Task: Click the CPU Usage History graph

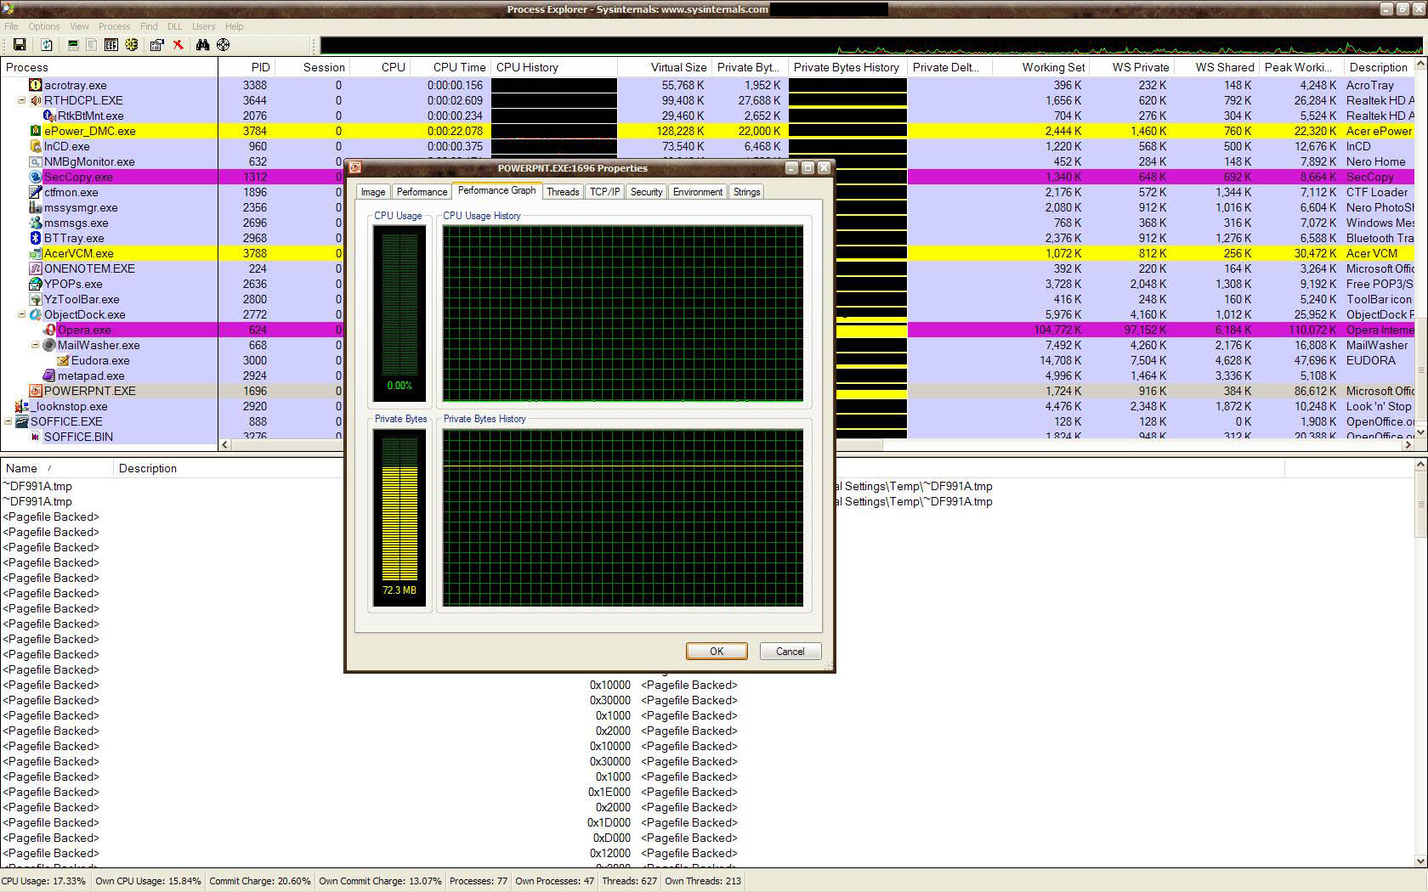Action: (623, 313)
